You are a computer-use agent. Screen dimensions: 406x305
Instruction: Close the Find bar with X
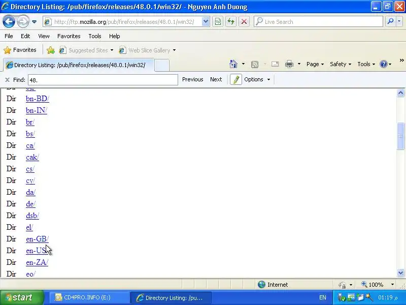(x=7, y=80)
